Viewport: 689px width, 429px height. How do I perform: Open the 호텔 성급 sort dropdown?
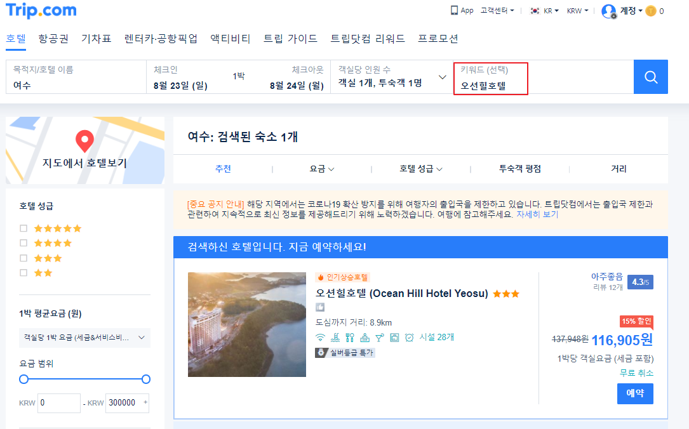pyautogui.click(x=420, y=169)
